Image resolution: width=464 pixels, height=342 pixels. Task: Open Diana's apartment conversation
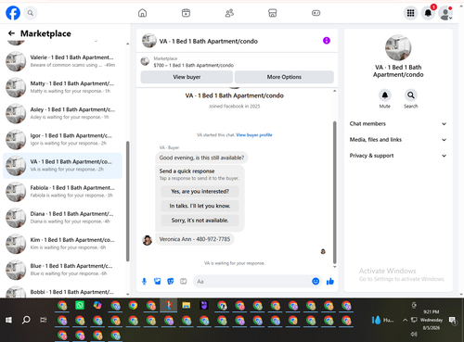[62, 218]
